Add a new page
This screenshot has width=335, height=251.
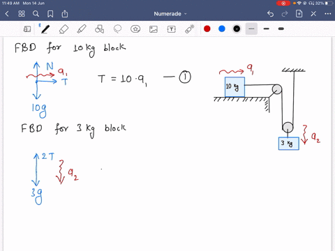pyautogui.click(x=299, y=14)
